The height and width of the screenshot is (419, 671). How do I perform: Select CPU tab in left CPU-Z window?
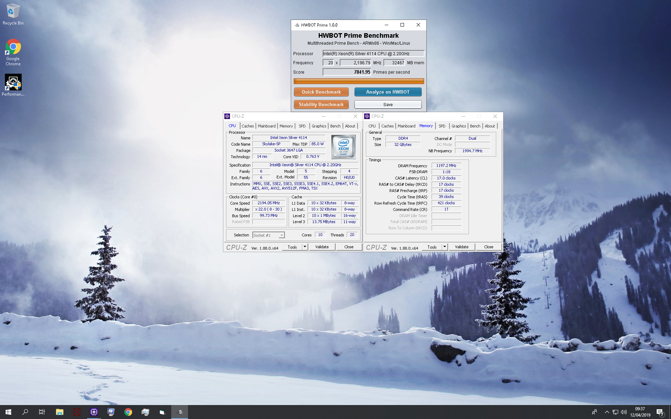pyautogui.click(x=232, y=126)
